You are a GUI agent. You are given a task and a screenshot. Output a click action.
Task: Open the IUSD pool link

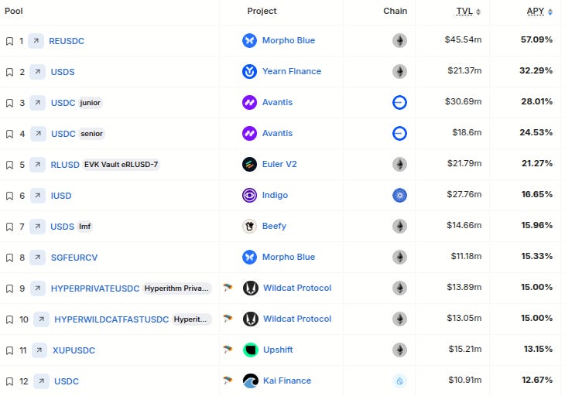(61, 196)
